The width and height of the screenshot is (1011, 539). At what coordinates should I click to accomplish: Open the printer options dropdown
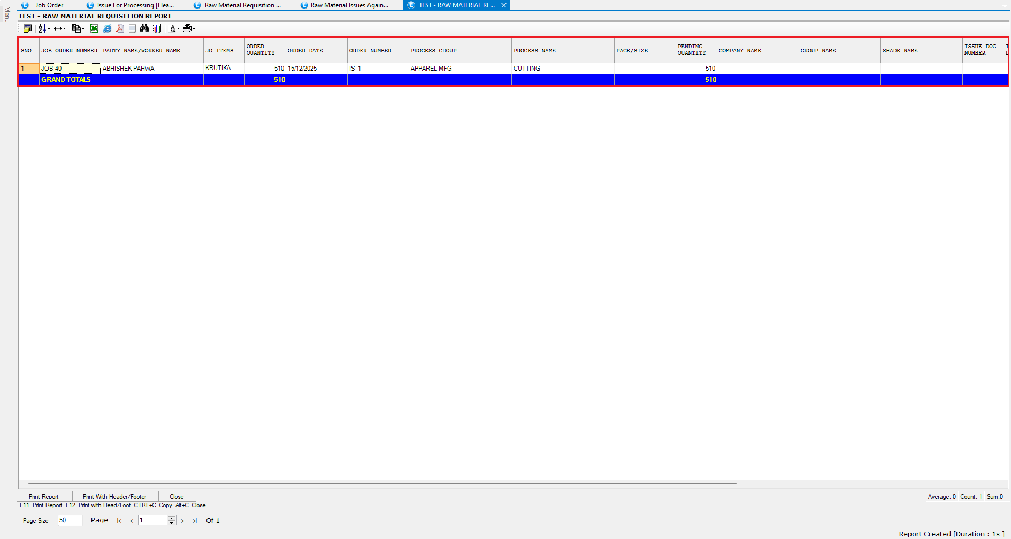coord(194,29)
